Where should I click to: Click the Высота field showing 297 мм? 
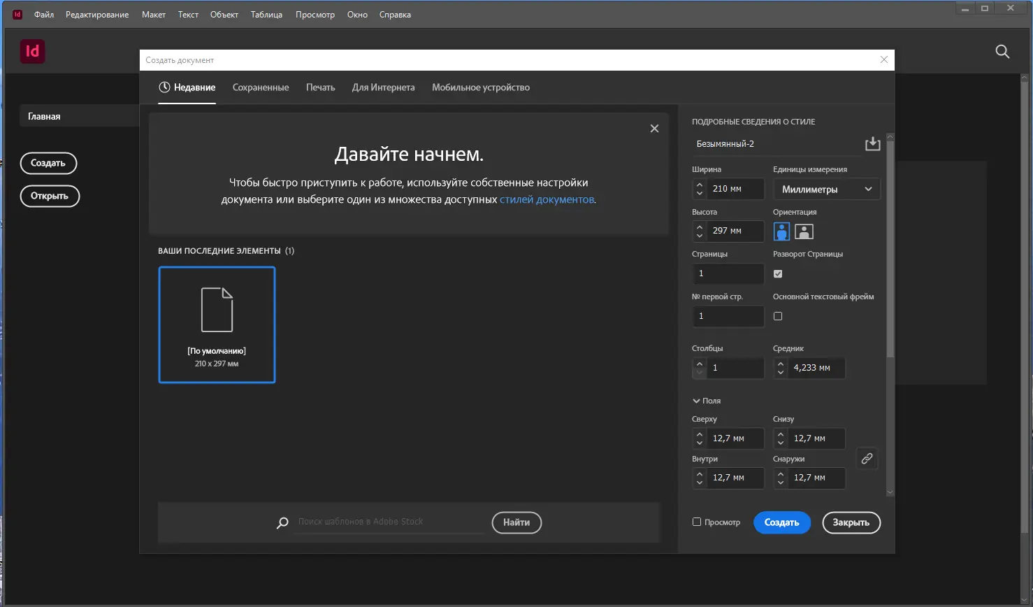(x=735, y=231)
